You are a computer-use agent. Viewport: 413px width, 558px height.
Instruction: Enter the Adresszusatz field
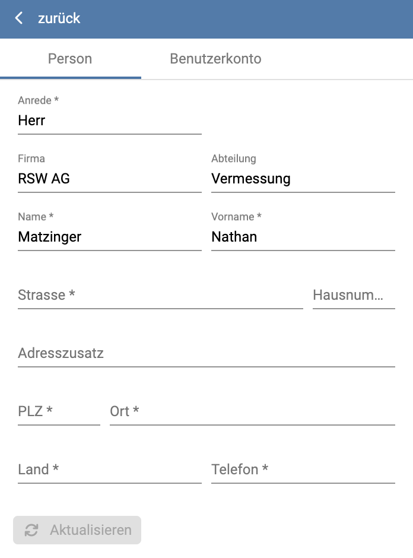click(x=206, y=353)
